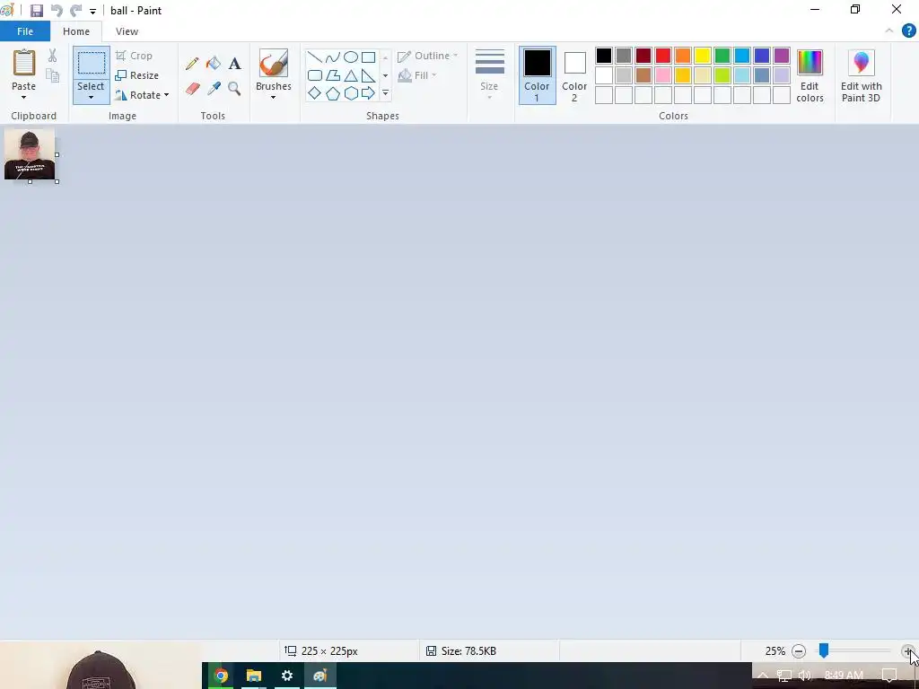Screen dimensions: 919x689
Task: Open Edit colors dialog
Action: pos(810,75)
